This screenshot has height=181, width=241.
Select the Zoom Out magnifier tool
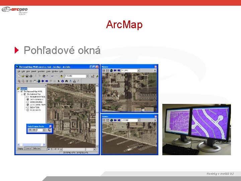point(23,81)
